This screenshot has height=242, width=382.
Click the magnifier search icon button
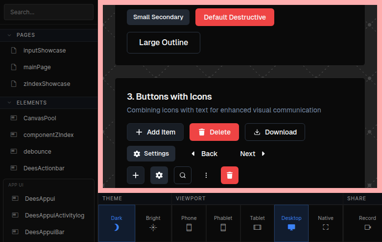coord(183,175)
